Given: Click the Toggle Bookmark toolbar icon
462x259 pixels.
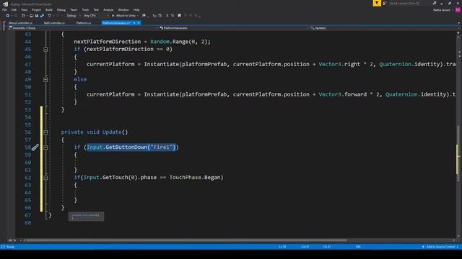Looking at the screenshot, I should pyautogui.click(x=179, y=16).
